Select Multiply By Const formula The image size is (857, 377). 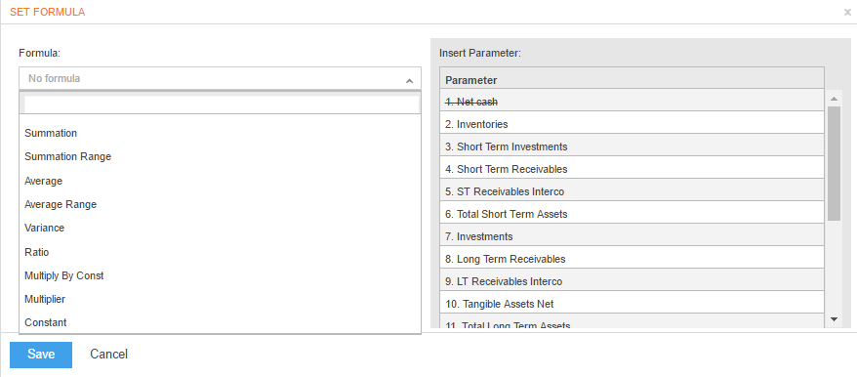(x=220, y=275)
